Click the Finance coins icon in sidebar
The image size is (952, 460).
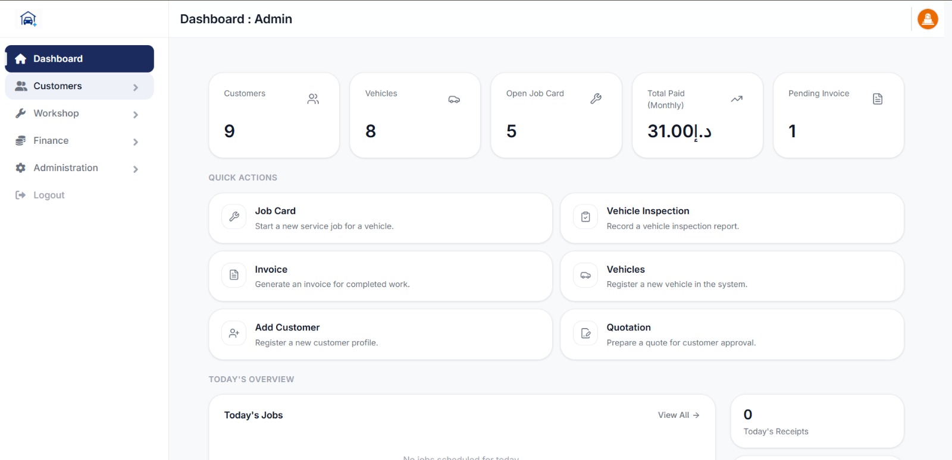tap(21, 141)
